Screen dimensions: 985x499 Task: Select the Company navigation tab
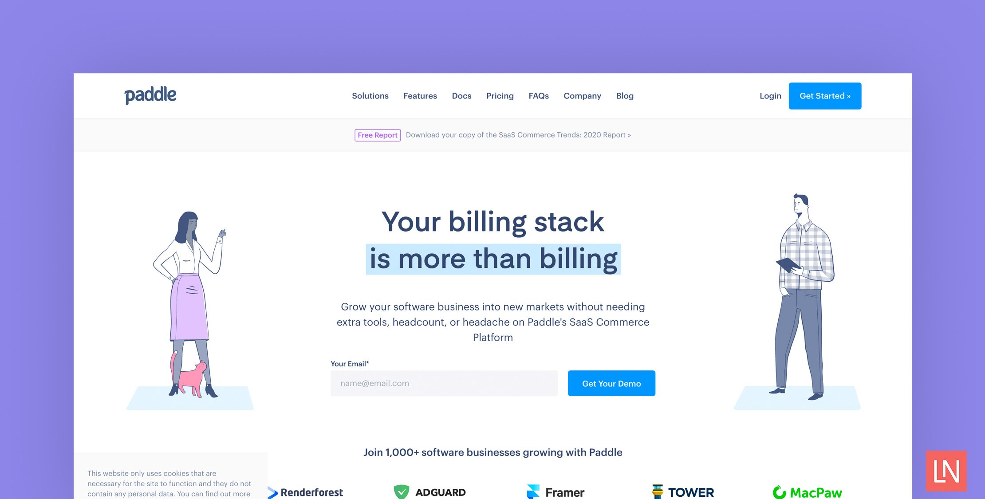point(582,95)
